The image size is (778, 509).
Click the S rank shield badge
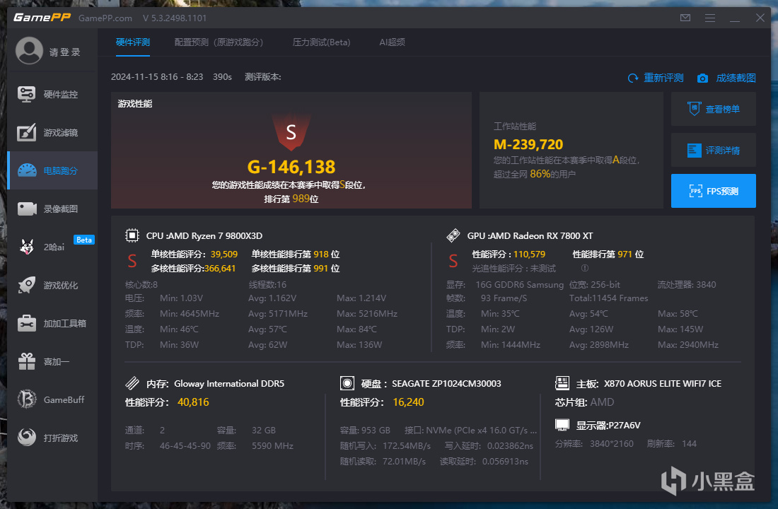click(291, 132)
